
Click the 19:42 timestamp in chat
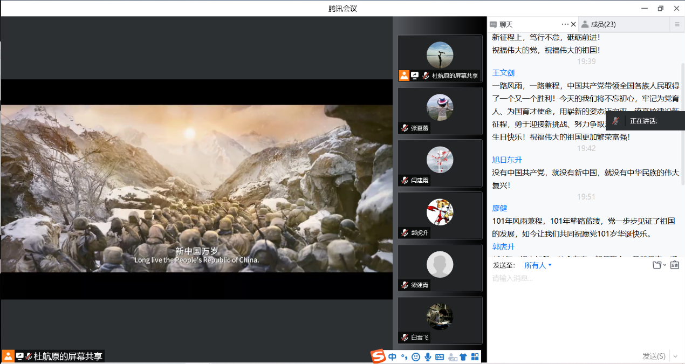click(586, 148)
